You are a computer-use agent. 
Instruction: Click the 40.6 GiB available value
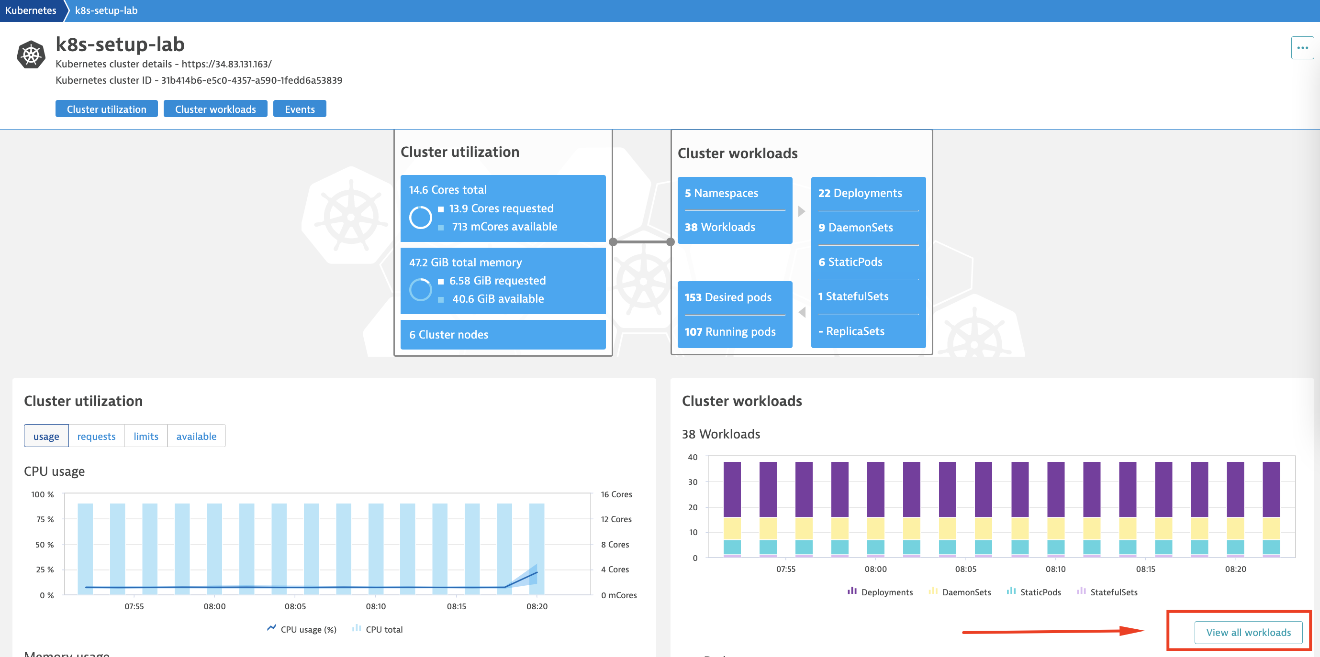click(x=498, y=298)
